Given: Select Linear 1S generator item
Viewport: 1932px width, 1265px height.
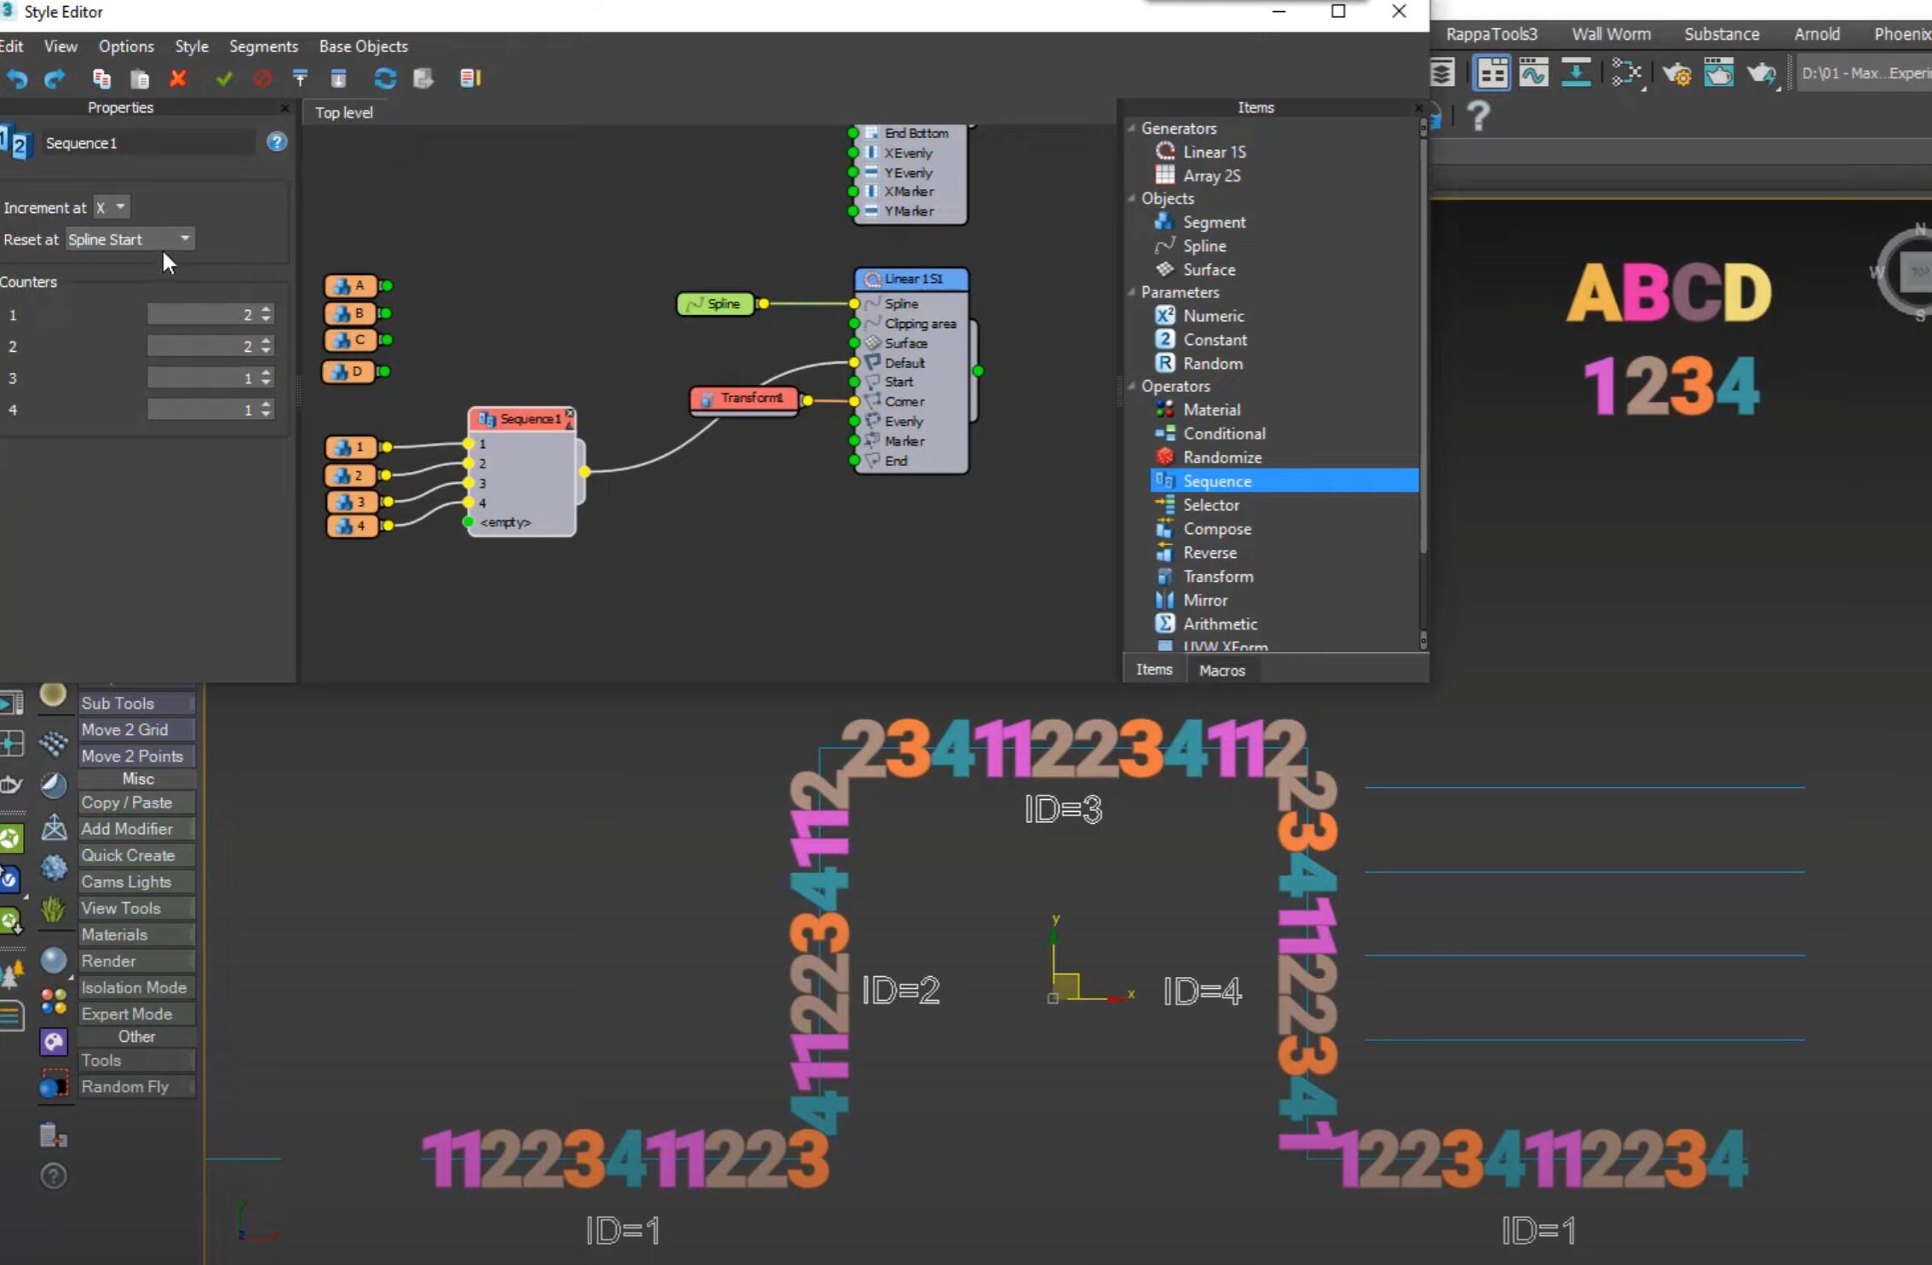Looking at the screenshot, I should pos(1214,152).
